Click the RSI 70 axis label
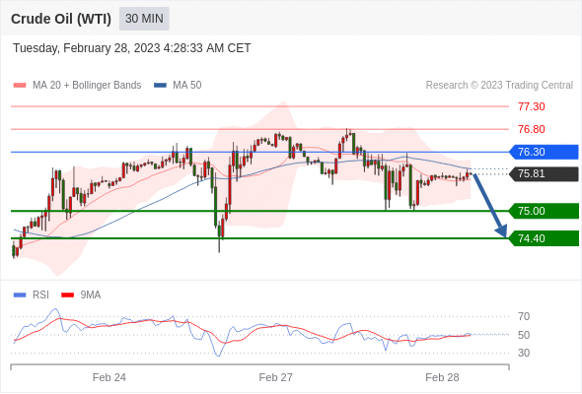Screen dimensions: 582x394 524,316
